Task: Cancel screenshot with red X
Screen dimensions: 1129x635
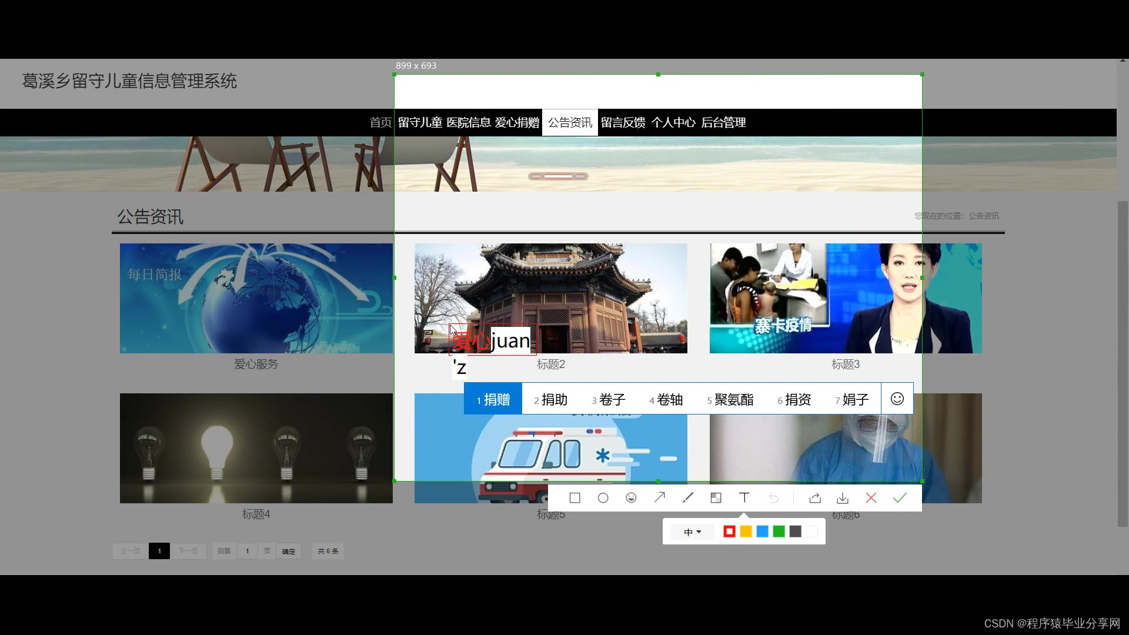Action: click(871, 498)
